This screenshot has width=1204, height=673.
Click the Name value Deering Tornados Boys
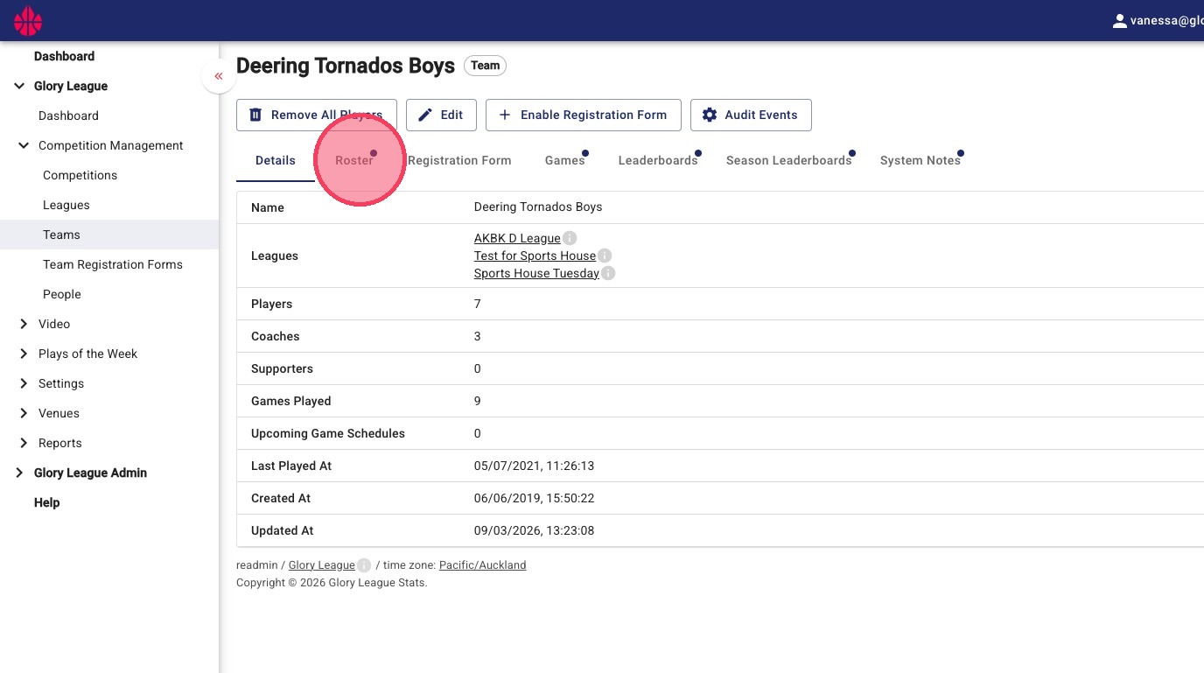pyautogui.click(x=538, y=207)
